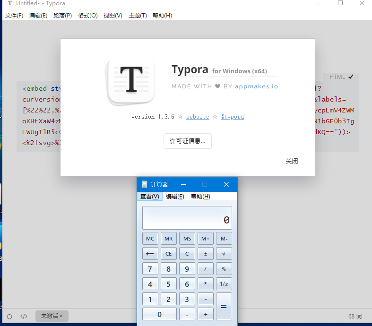Click the Typora logo in About dialog
The image size is (372, 326).
131,81
